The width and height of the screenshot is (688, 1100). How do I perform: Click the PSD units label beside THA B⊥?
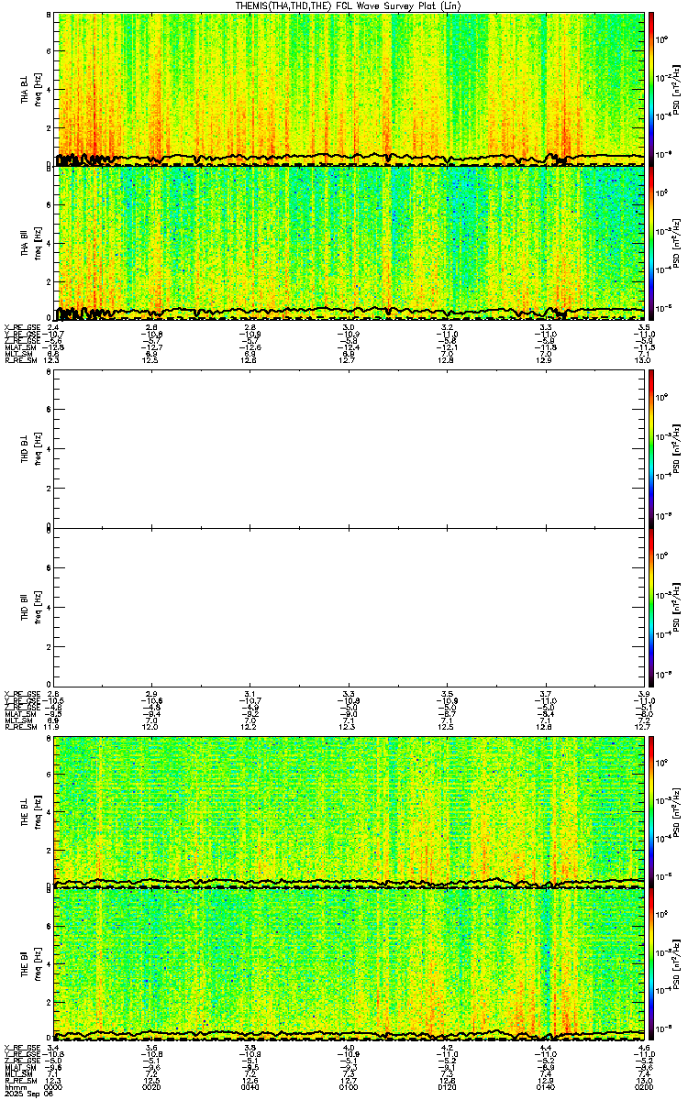coord(677,88)
